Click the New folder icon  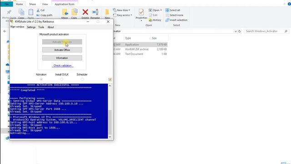107,12
